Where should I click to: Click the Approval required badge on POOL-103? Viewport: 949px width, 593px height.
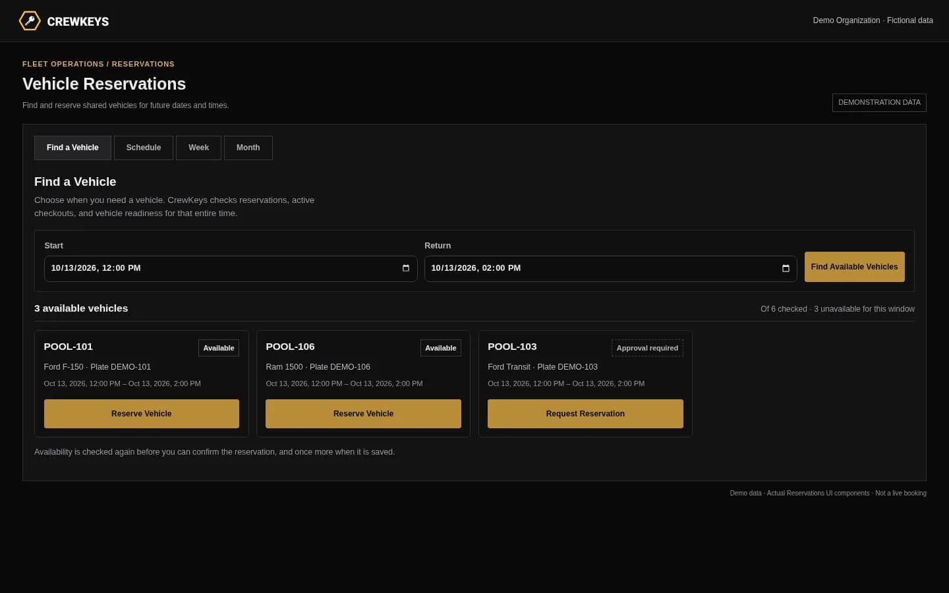click(x=647, y=348)
